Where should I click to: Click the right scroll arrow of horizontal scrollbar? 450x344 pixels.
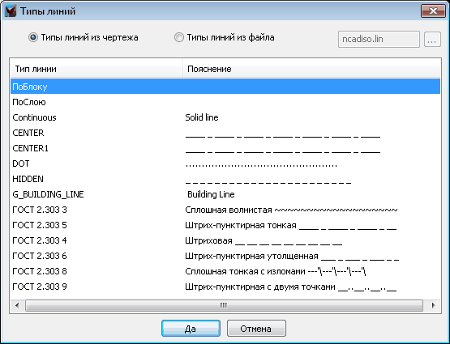pos(433,305)
